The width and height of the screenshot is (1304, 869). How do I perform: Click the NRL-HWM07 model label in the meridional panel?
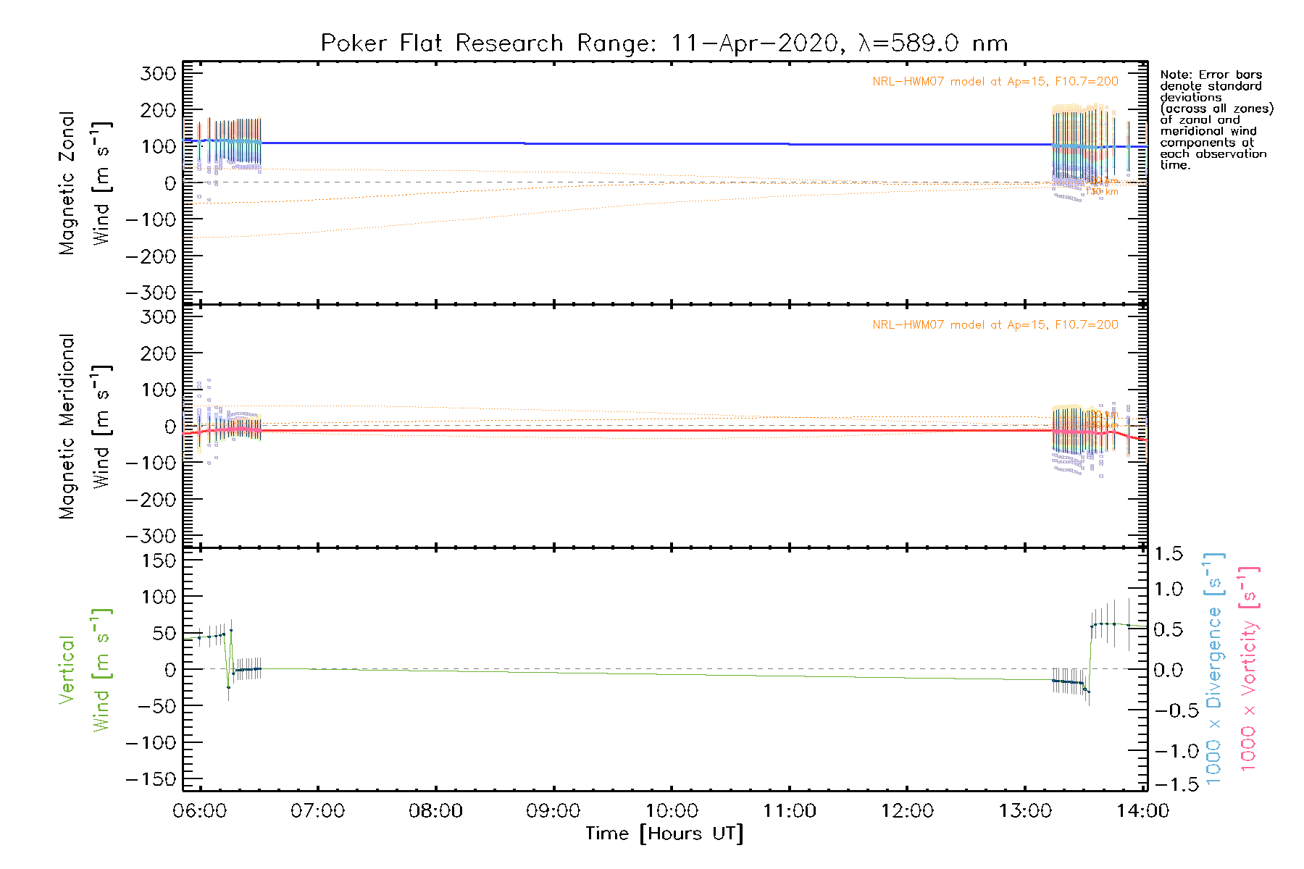coord(995,325)
